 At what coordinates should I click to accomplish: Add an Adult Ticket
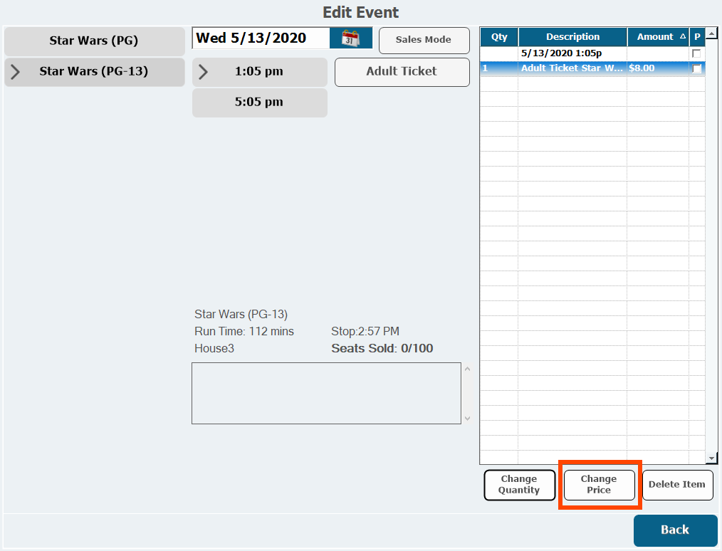pyautogui.click(x=402, y=72)
